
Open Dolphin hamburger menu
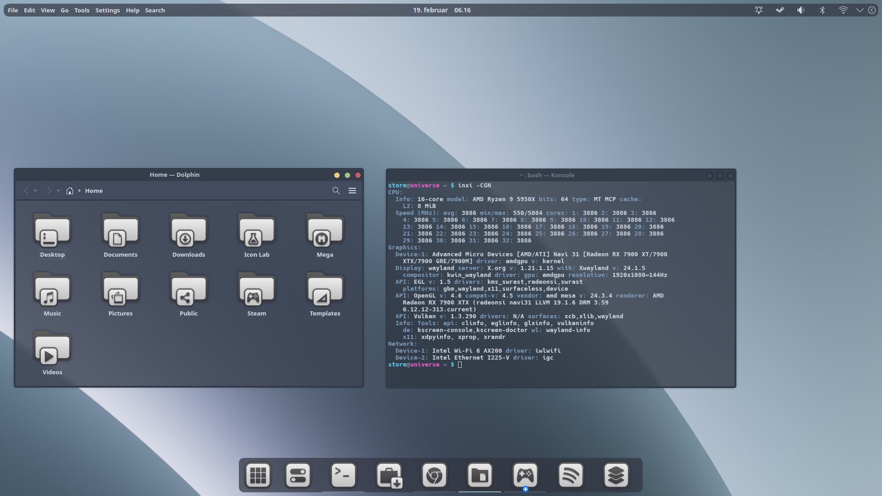click(x=352, y=191)
